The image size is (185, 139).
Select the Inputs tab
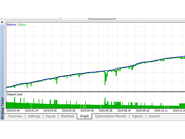coord(51,116)
